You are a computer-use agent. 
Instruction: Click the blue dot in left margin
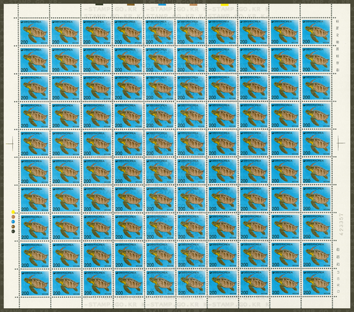click(13, 222)
